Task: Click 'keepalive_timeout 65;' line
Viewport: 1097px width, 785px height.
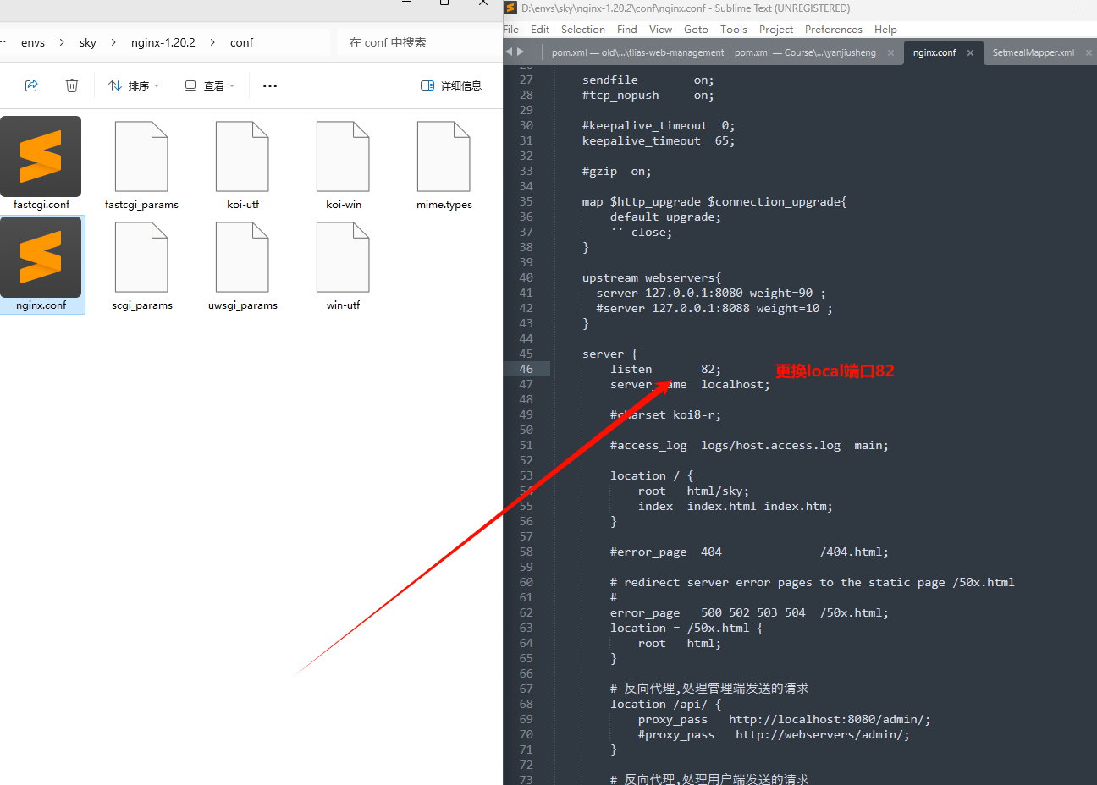Action: [659, 140]
